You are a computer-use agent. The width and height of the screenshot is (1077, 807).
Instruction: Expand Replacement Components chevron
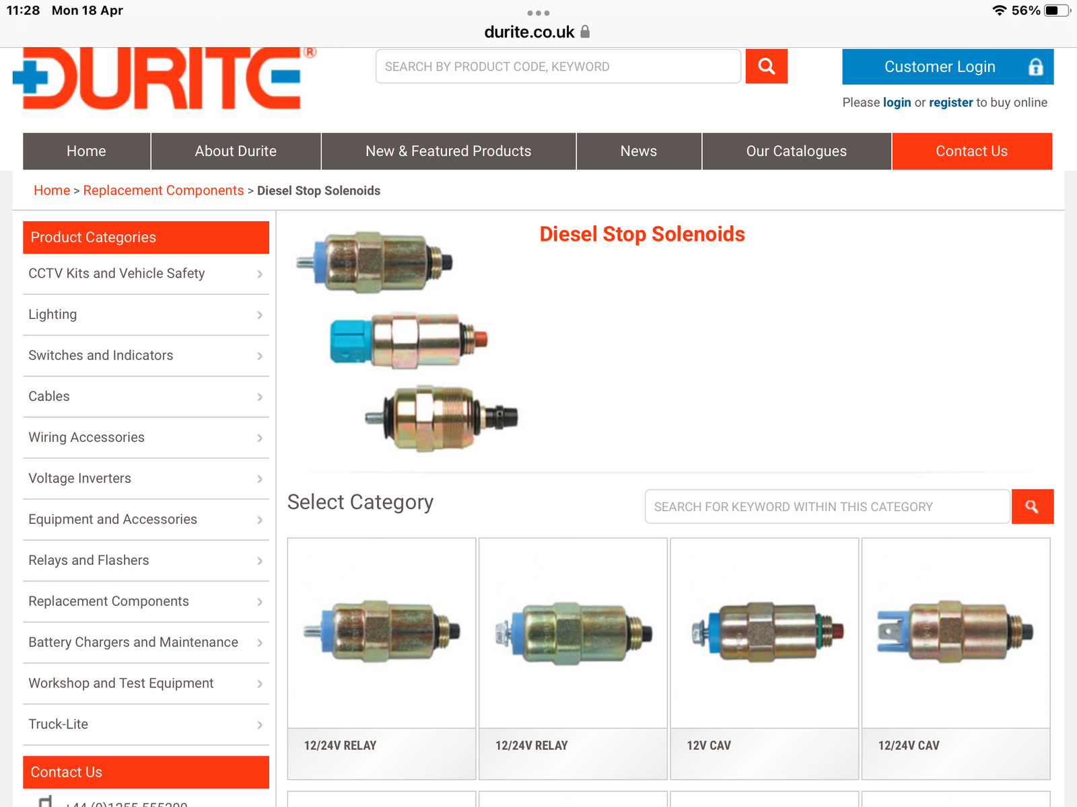[x=260, y=602]
